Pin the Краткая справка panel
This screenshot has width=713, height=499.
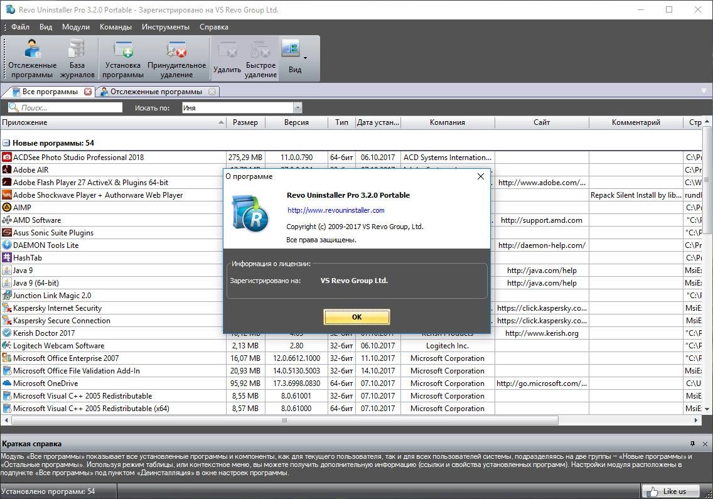[692, 444]
